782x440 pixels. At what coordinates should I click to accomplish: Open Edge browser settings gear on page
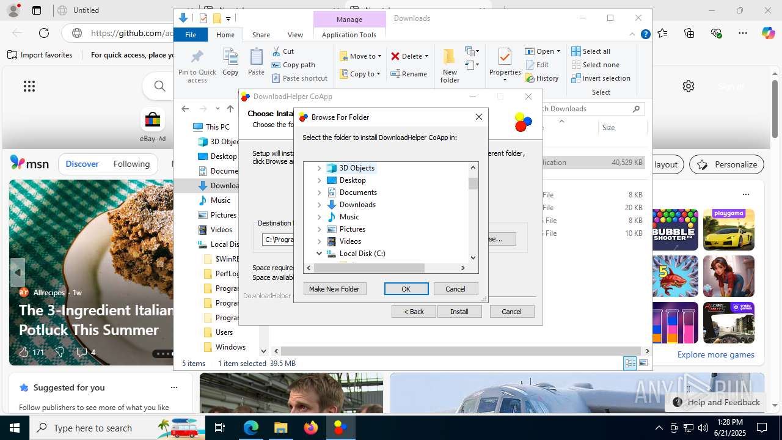tap(689, 86)
